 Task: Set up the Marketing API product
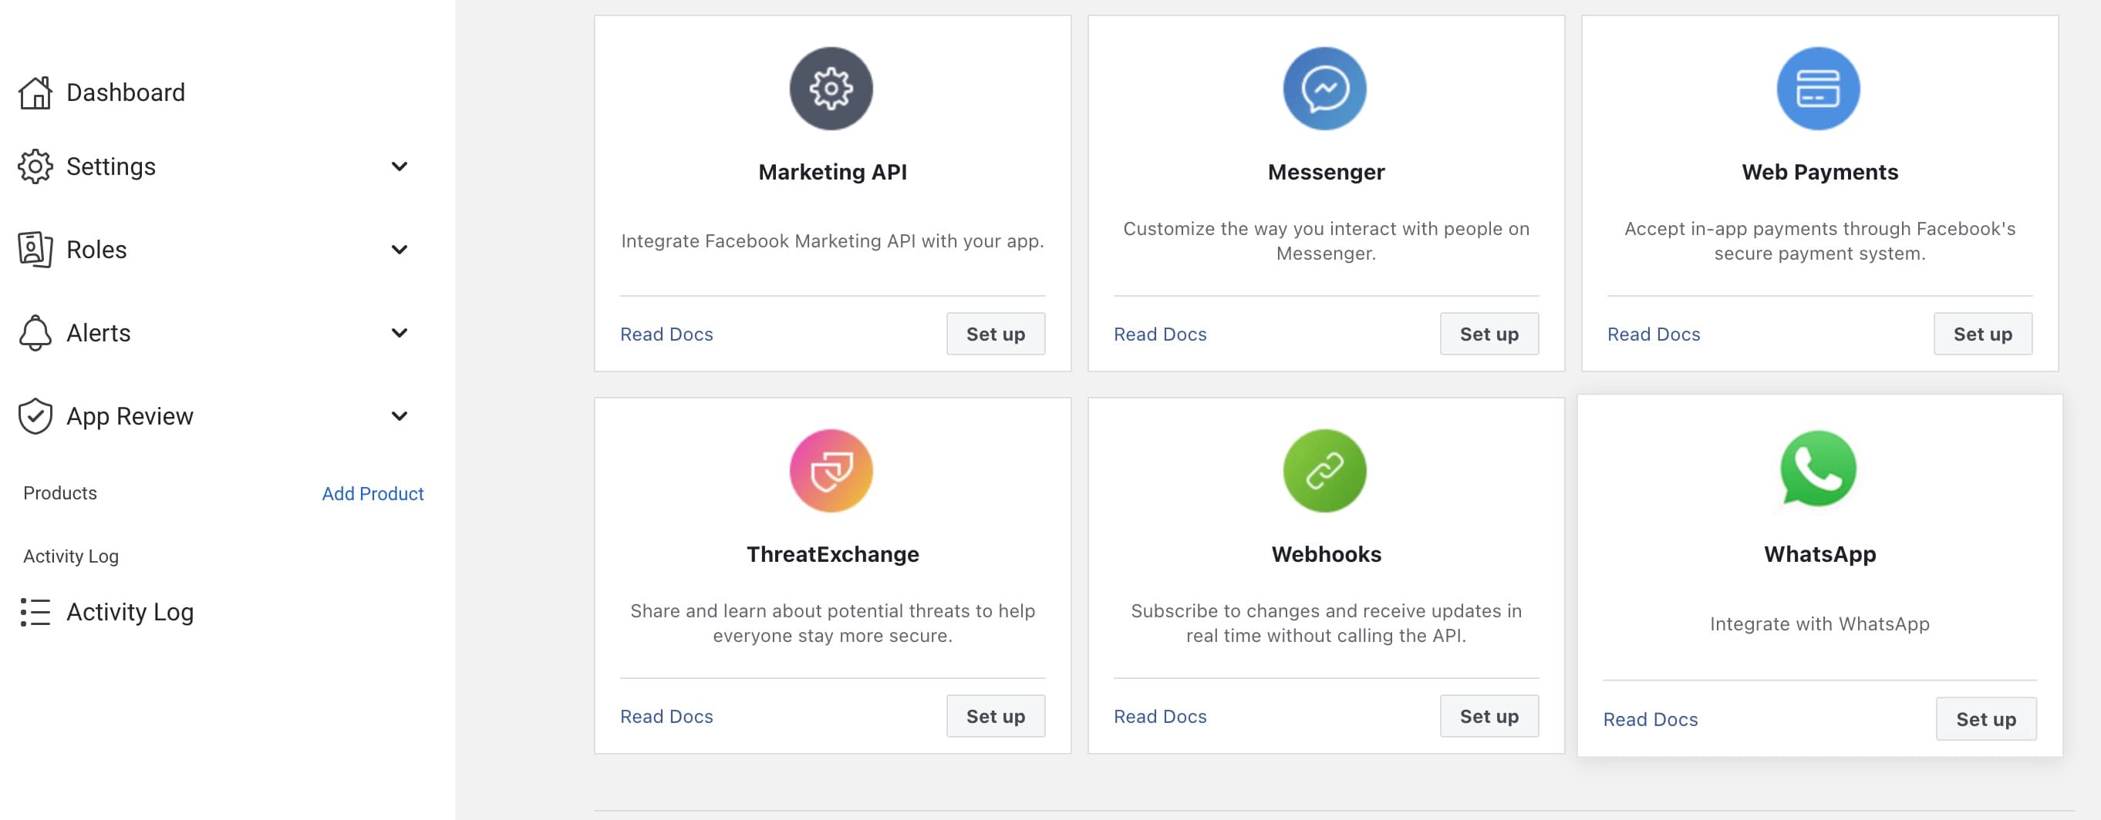click(x=995, y=334)
